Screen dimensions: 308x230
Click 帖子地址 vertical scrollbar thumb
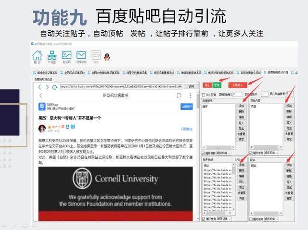tap(233, 170)
